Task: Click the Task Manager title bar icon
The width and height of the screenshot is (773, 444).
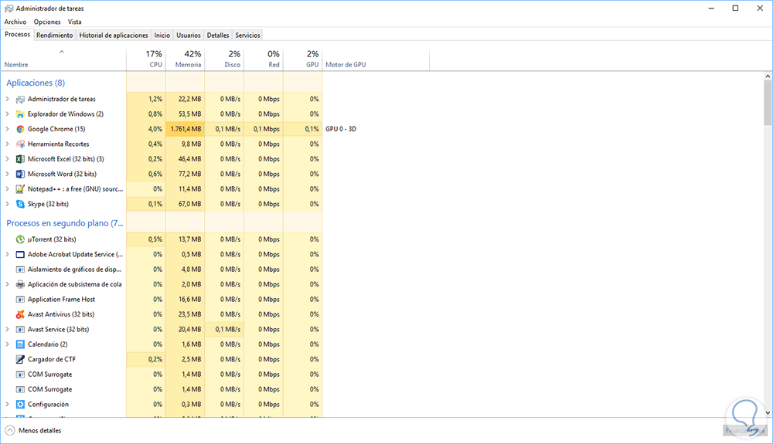Action: (9, 8)
